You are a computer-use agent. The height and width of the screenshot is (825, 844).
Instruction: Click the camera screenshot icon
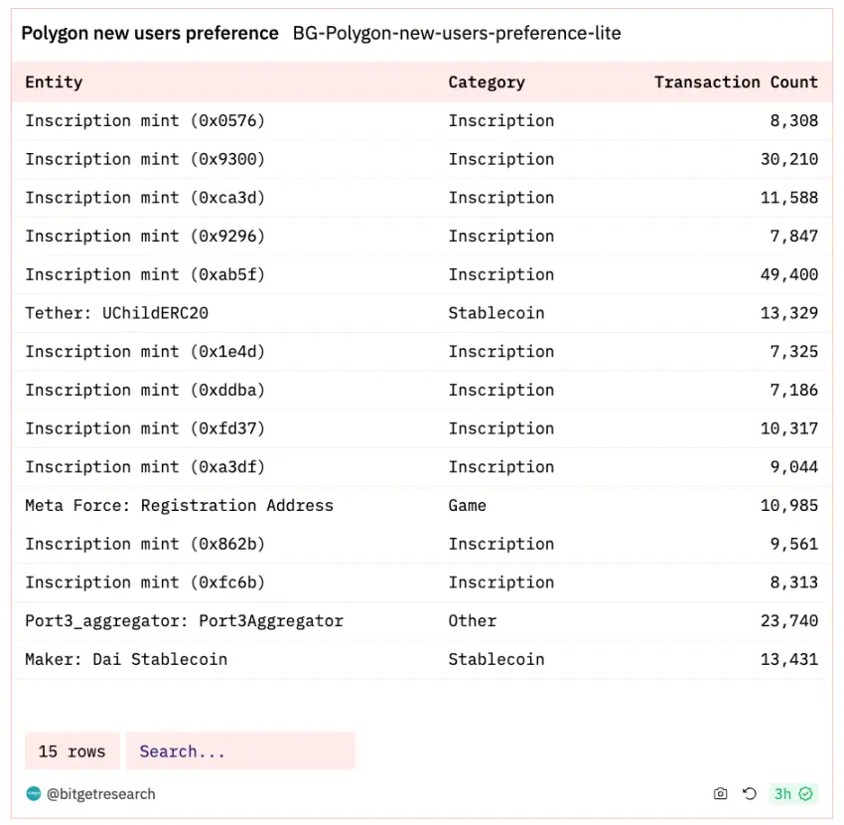(721, 793)
